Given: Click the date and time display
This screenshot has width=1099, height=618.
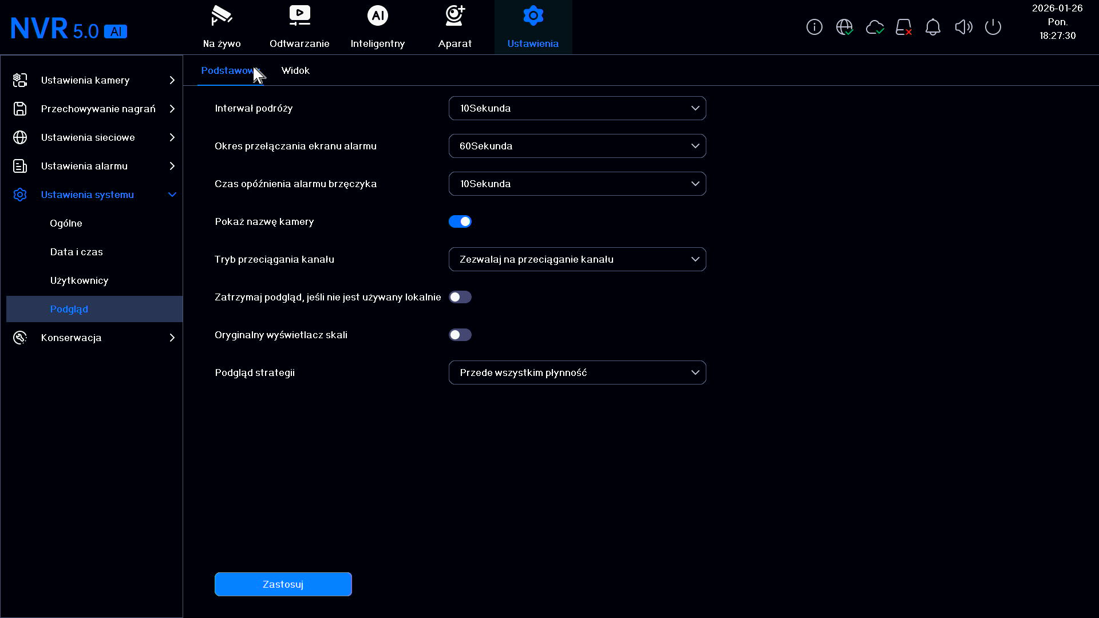Looking at the screenshot, I should tap(1057, 22).
